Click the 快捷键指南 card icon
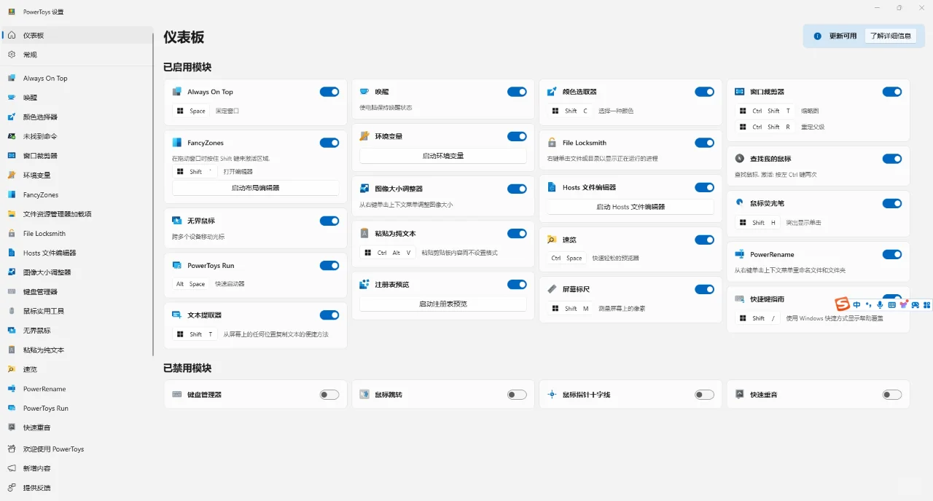The image size is (933, 501). click(x=739, y=299)
